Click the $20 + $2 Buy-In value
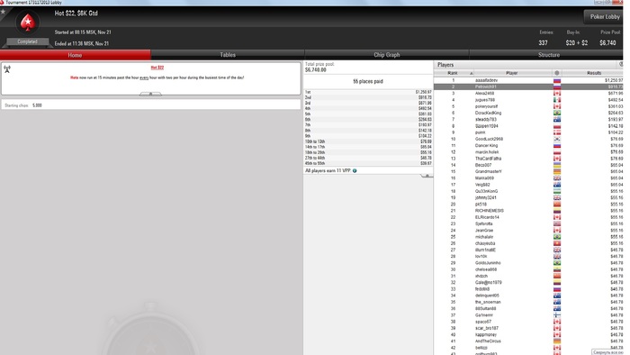 (x=577, y=43)
